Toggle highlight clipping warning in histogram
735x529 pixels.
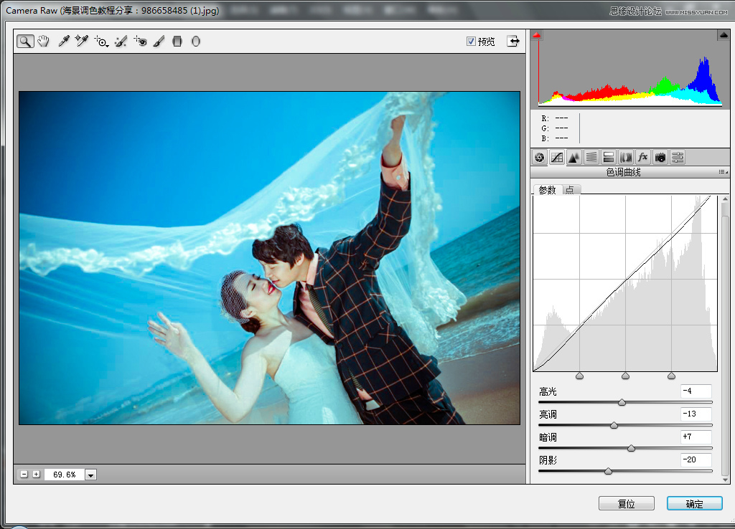724,35
